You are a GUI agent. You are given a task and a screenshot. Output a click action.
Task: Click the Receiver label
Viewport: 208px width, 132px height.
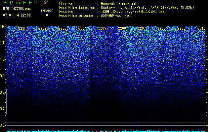(67, 12)
